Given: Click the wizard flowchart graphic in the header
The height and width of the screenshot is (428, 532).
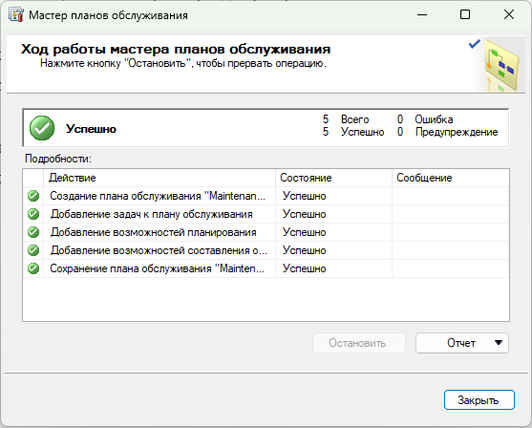Looking at the screenshot, I should coord(501,66).
